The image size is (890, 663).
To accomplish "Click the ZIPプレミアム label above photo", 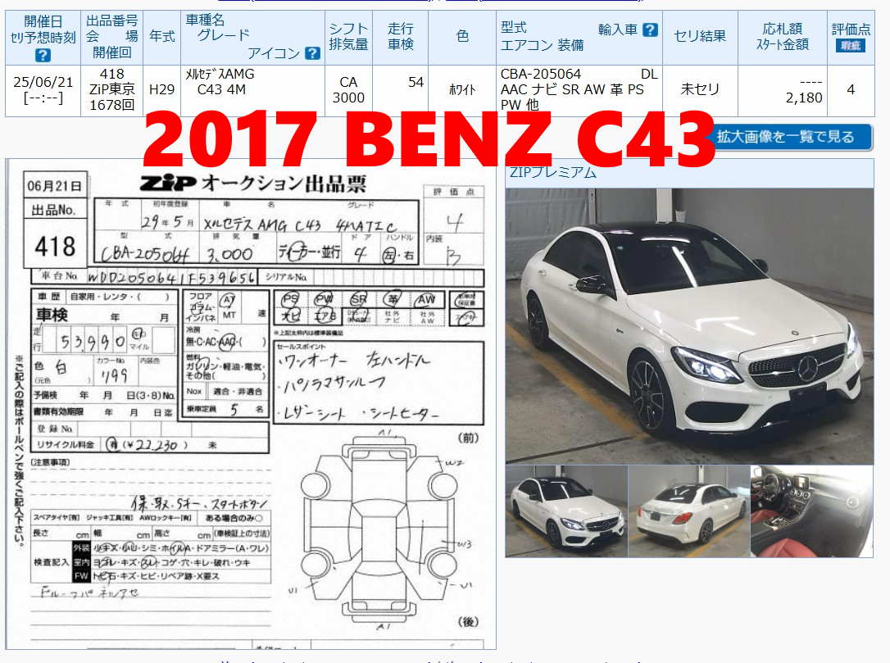I will (x=553, y=173).
